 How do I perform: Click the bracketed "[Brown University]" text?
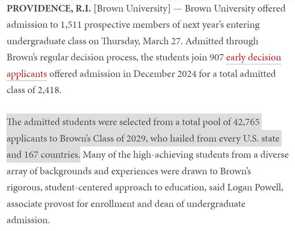(x=132, y=9)
